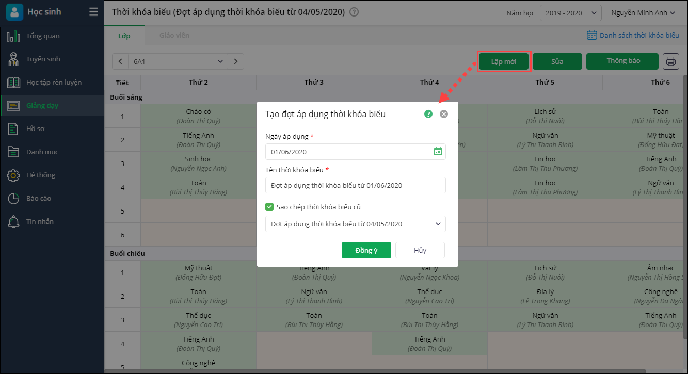688x374 pixels.
Task: Click the Tên thời khóa biểu input field
Action: 355,185
